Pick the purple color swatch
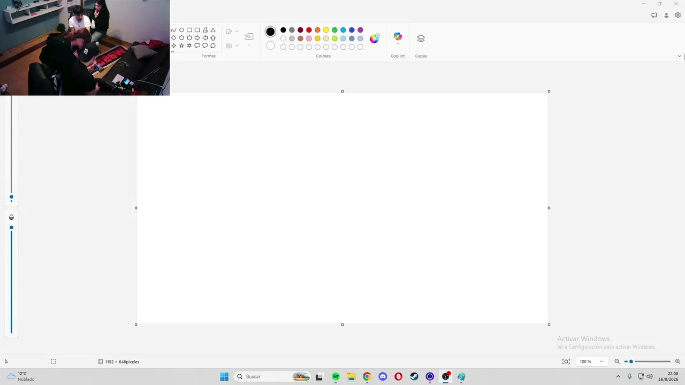The height and width of the screenshot is (385, 685). pyautogui.click(x=360, y=30)
